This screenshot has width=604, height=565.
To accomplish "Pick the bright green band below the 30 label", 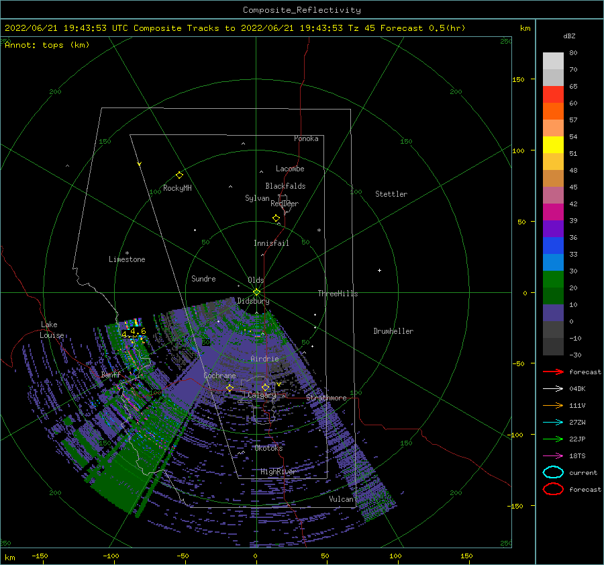I will (553, 279).
